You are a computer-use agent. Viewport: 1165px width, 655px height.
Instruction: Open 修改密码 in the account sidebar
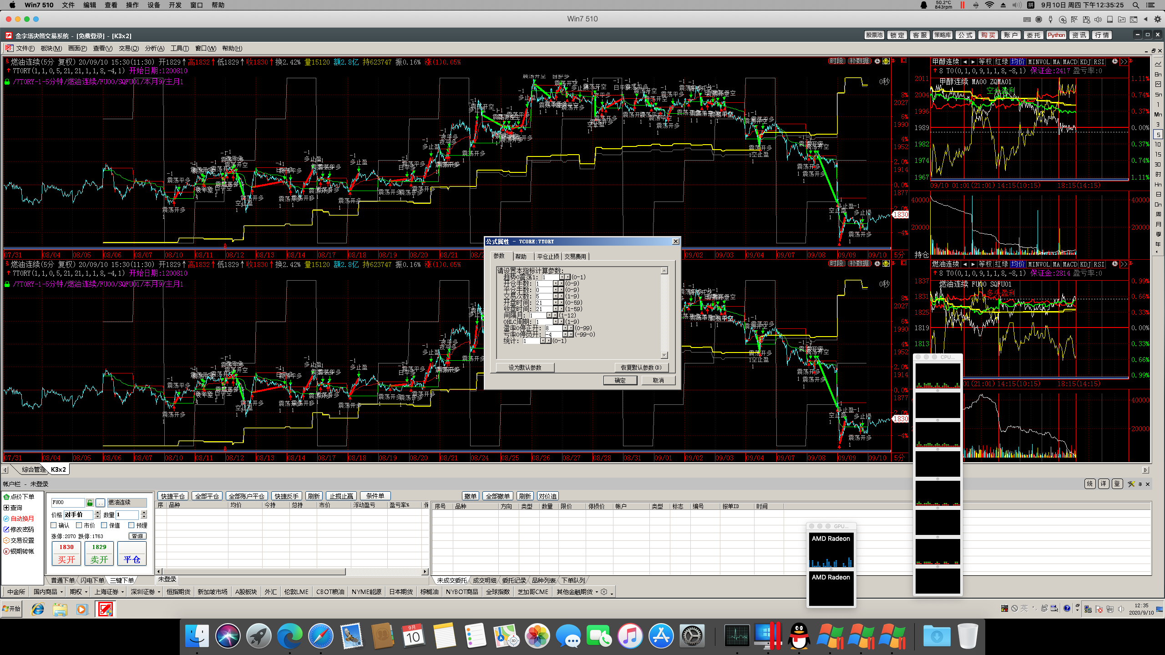19,529
